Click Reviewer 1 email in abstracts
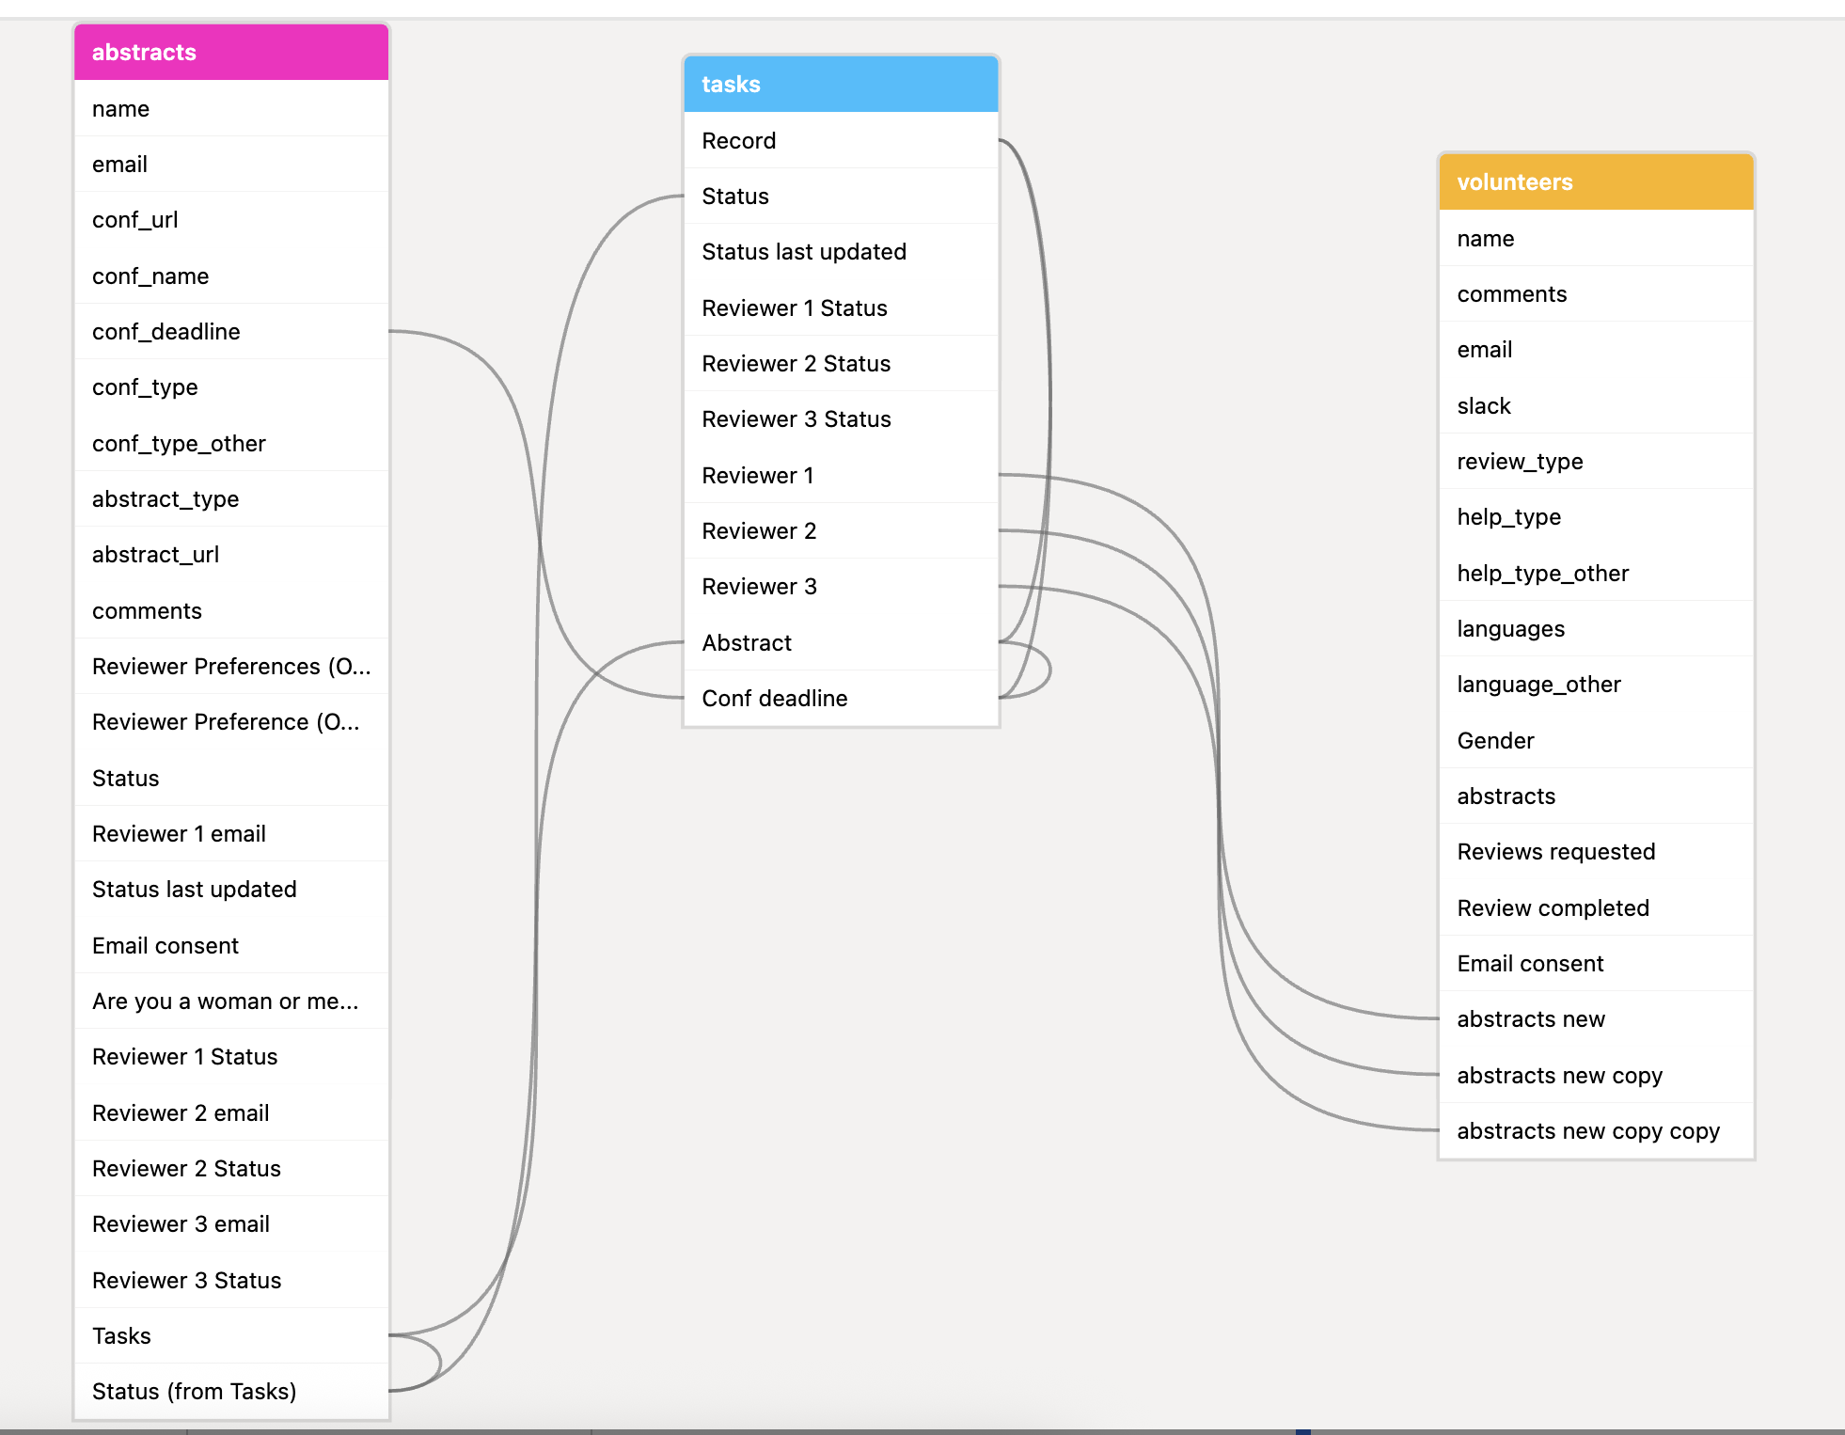Screen dimensions: 1845x1435 [x=231, y=834]
